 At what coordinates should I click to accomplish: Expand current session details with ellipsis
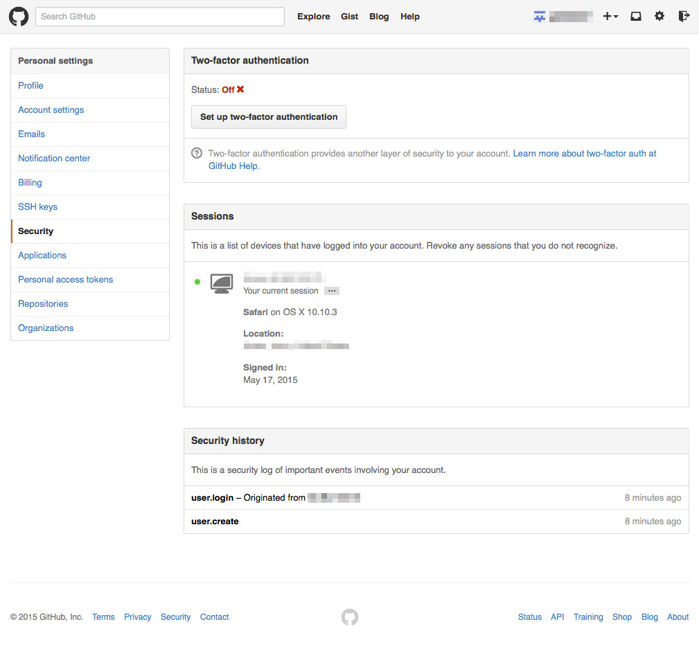point(332,291)
